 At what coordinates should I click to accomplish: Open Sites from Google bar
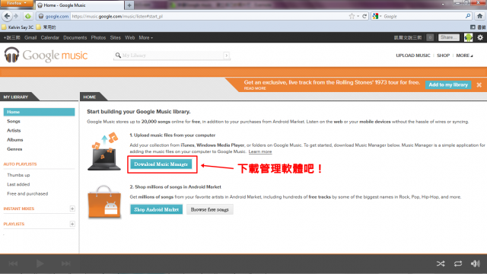[115, 37]
